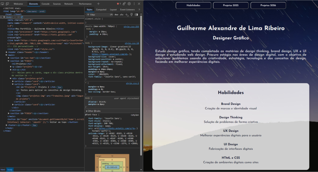Screen dimensions: 318x172
Task: Expand section id="P2026" node
Action: click(x=8, y=113)
